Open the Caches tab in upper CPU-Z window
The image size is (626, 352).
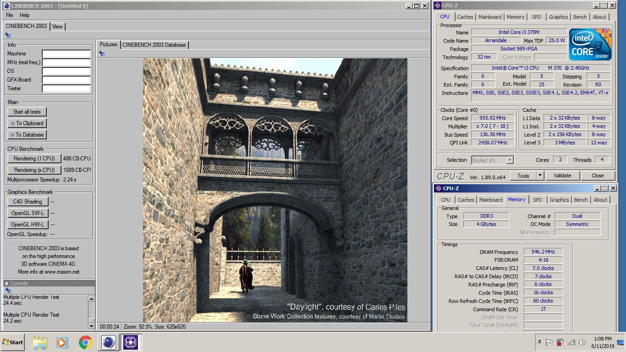(x=465, y=17)
